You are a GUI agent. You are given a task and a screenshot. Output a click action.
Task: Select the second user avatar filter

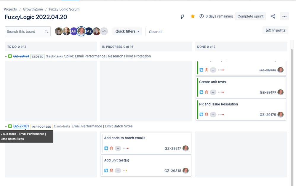click(x=66, y=31)
